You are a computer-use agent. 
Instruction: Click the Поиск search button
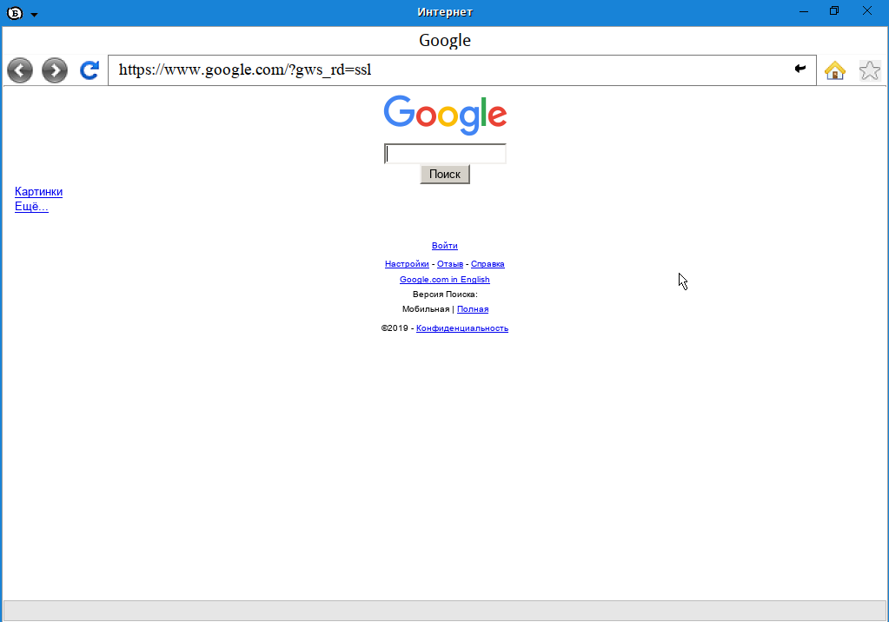pyautogui.click(x=445, y=174)
